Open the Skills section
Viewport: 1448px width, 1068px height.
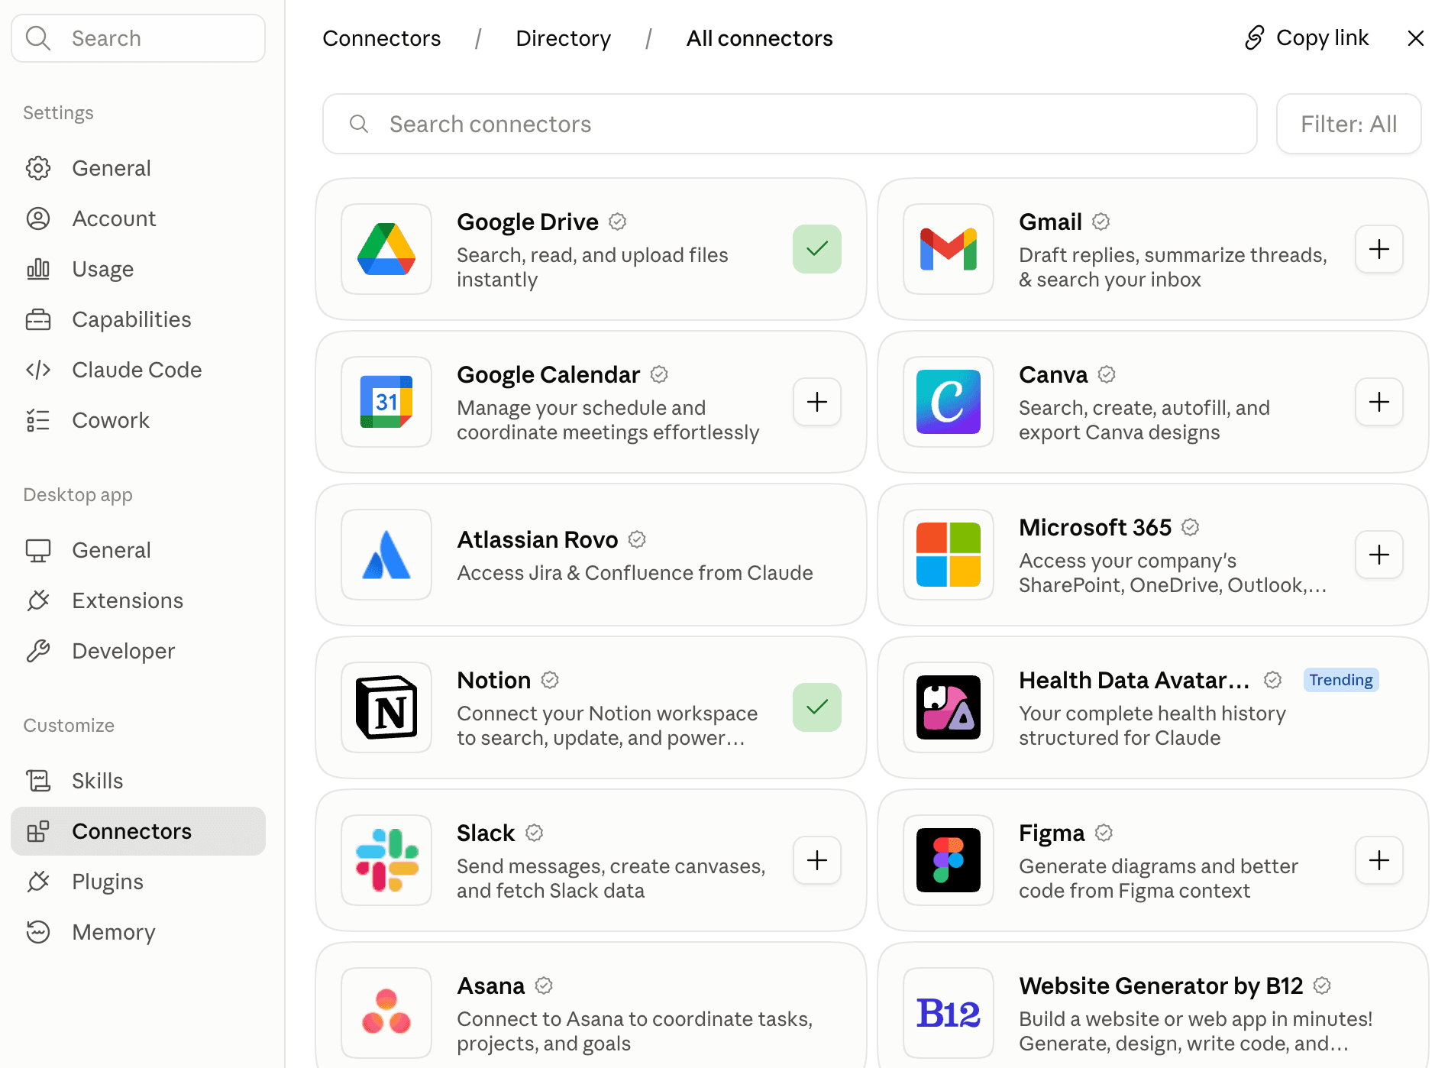click(x=138, y=781)
